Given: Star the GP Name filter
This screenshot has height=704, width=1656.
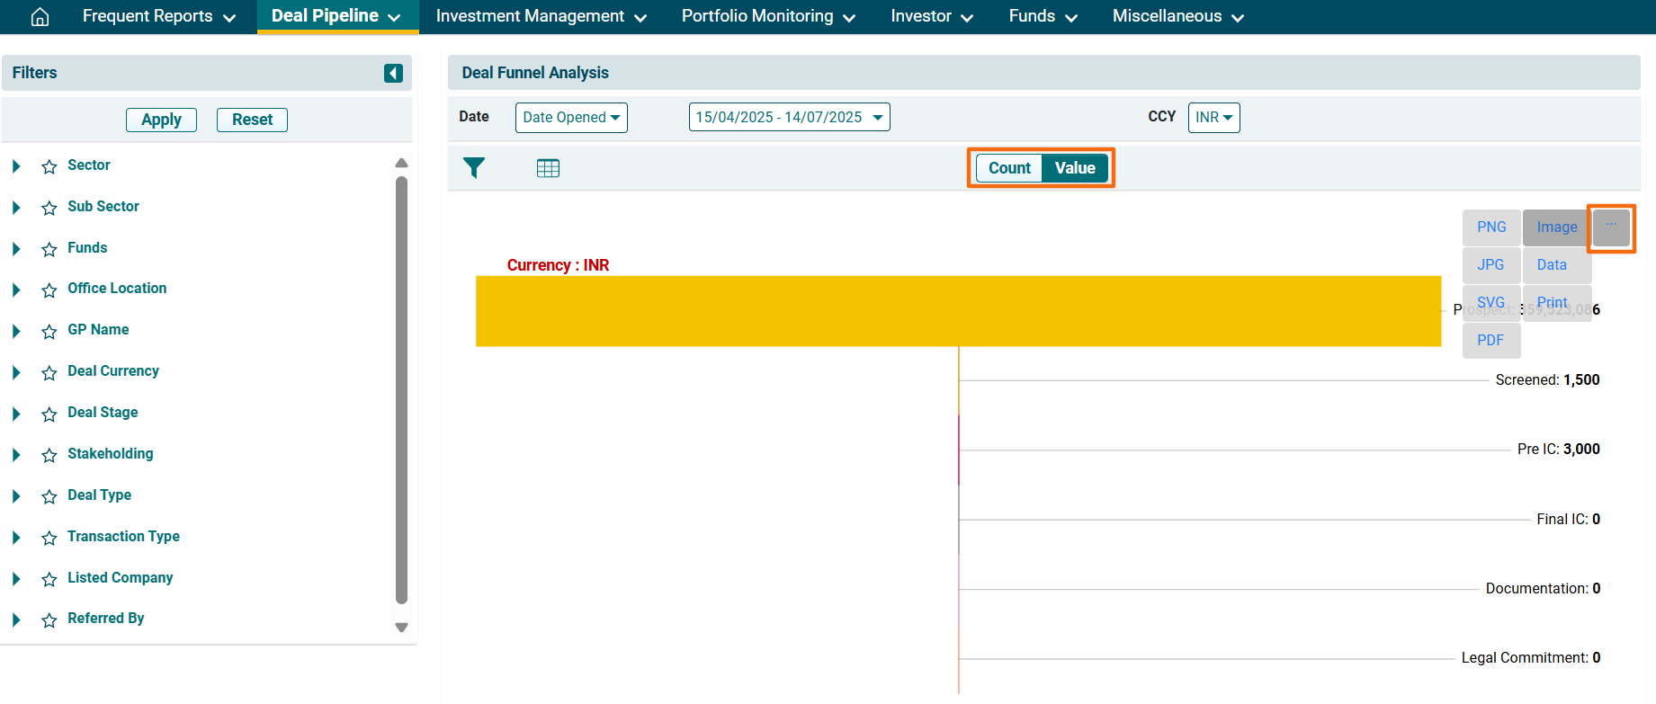Looking at the screenshot, I should pyautogui.click(x=49, y=331).
